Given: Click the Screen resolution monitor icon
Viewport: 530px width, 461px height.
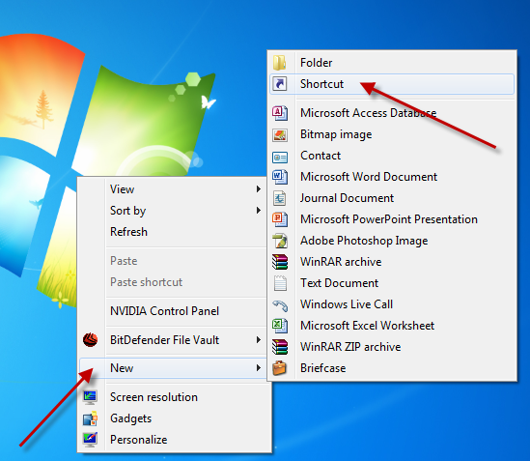Looking at the screenshot, I should [90, 396].
